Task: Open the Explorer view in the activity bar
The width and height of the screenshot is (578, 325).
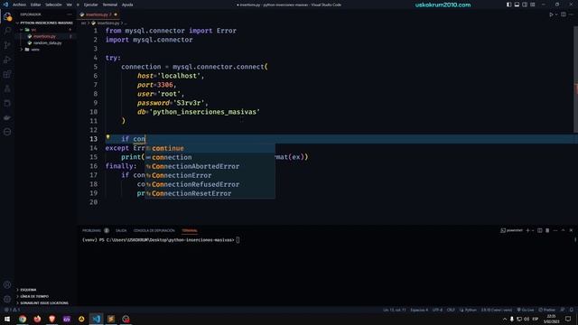Action: [7, 16]
